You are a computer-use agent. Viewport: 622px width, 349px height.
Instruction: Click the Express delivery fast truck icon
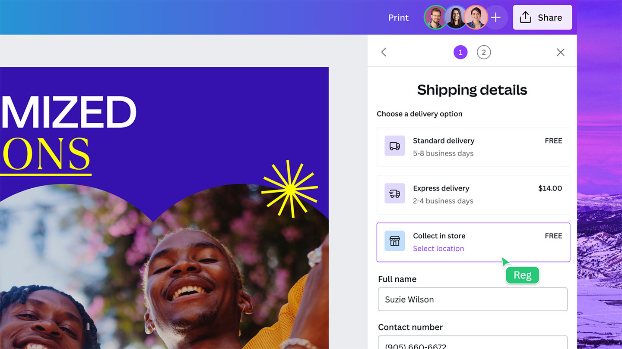coord(394,193)
